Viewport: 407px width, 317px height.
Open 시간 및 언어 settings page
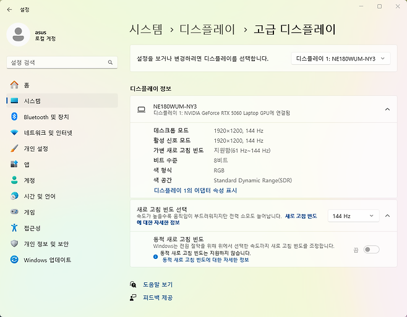click(x=40, y=196)
